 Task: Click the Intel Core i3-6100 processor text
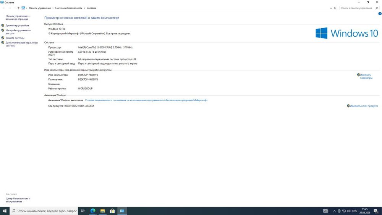[105, 47]
